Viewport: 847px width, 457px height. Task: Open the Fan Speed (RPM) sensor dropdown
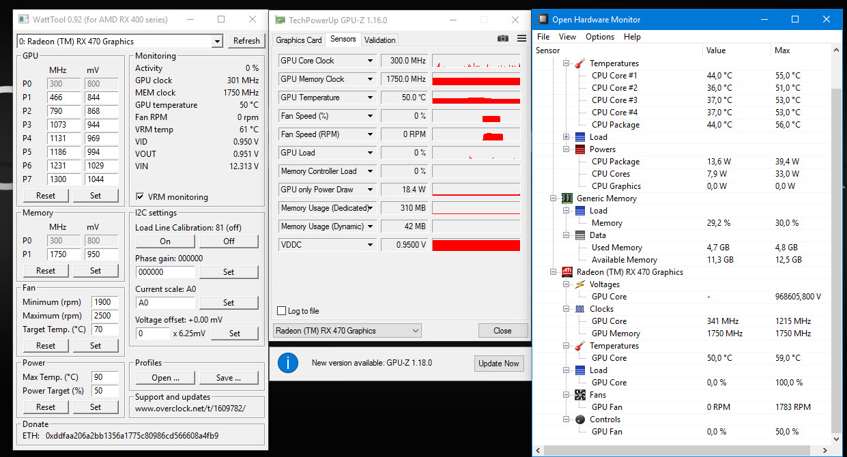[x=371, y=134]
